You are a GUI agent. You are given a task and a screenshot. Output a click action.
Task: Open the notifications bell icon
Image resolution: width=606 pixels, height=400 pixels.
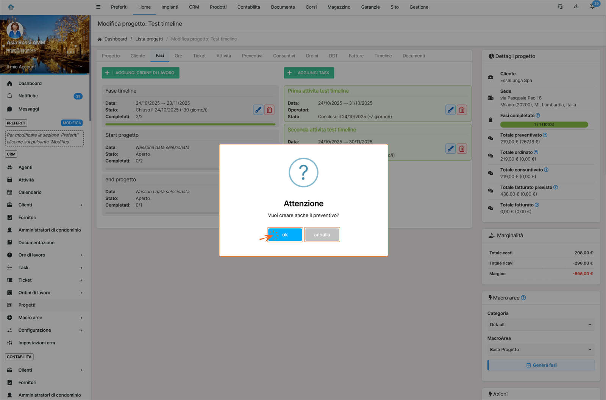[592, 7]
